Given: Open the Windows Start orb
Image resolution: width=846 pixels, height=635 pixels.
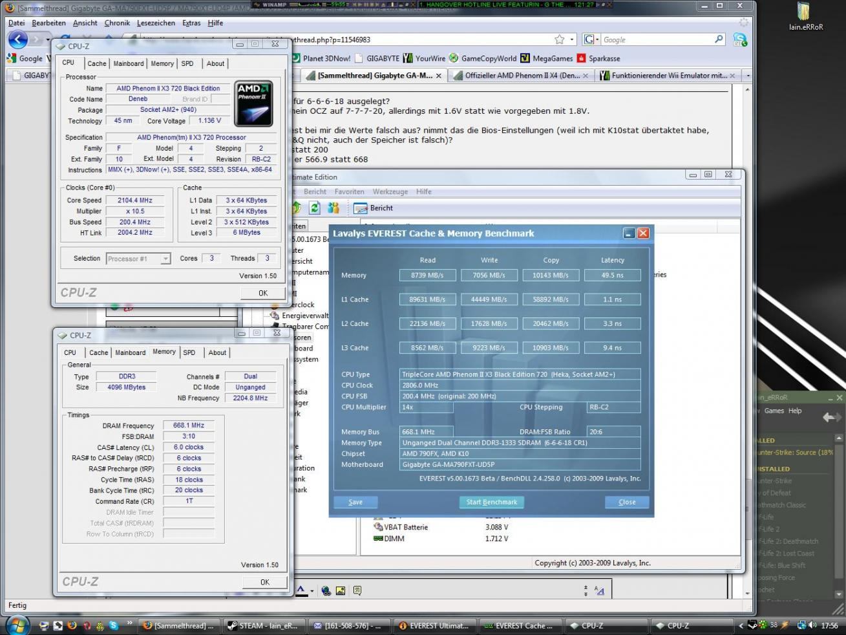Looking at the screenshot, I should click(x=17, y=625).
